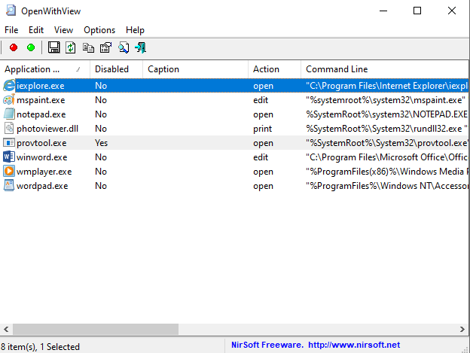This screenshot has height=353, width=470.
Task: Click the Copy Selected Items icon
Action: (88, 47)
